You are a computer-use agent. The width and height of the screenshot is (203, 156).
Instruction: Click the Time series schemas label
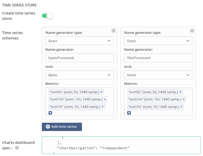click(x=12, y=35)
